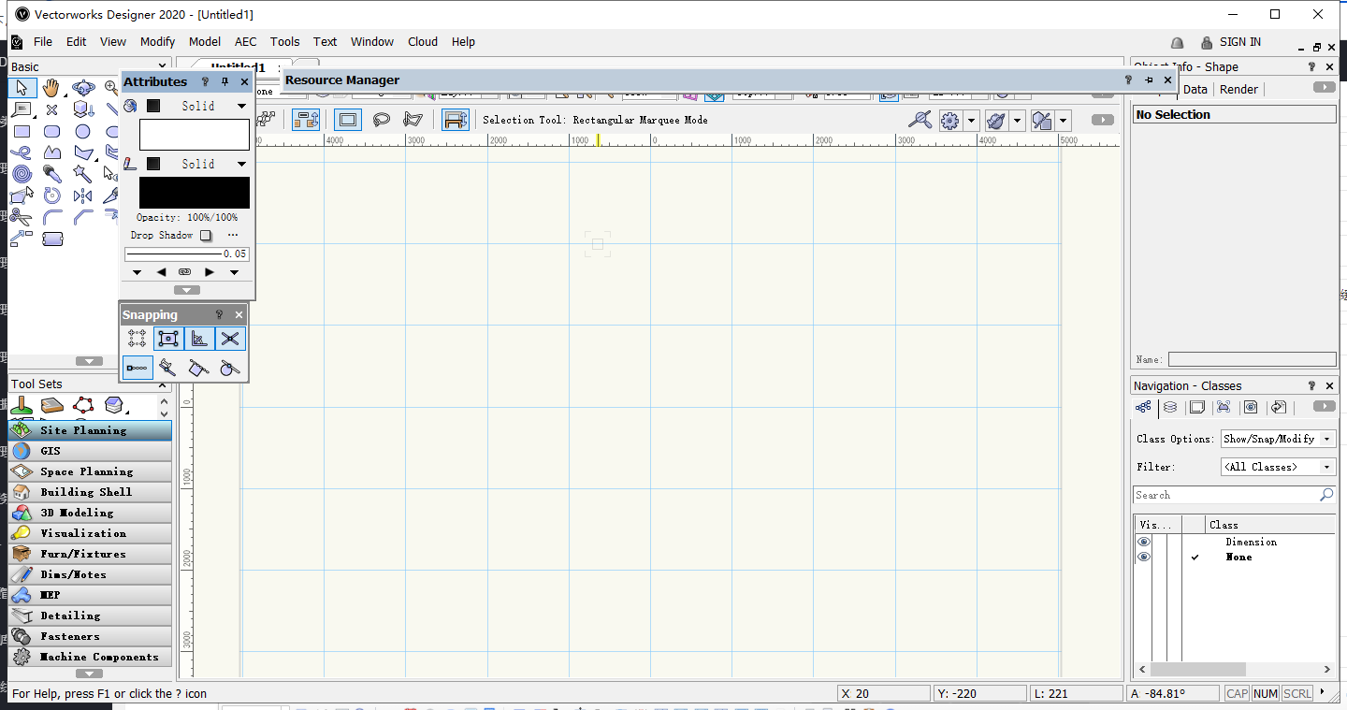Open the All Classes filter dropdown
Screen dimensions: 1347x710
pos(1278,467)
